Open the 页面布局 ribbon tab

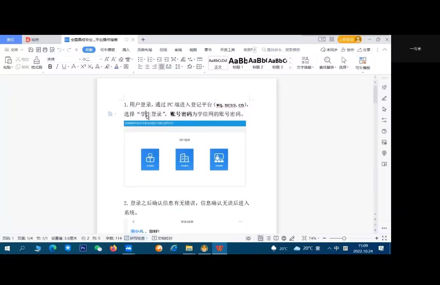pyautogui.click(x=144, y=50)
